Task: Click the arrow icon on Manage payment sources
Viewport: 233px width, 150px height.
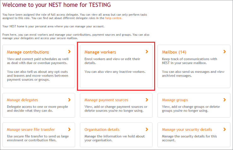Action: coord(147,100)
